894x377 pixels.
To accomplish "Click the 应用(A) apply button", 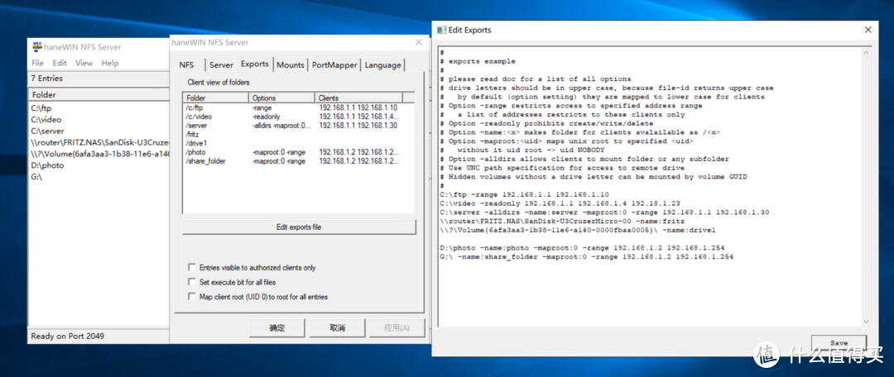I will [397, 328].
